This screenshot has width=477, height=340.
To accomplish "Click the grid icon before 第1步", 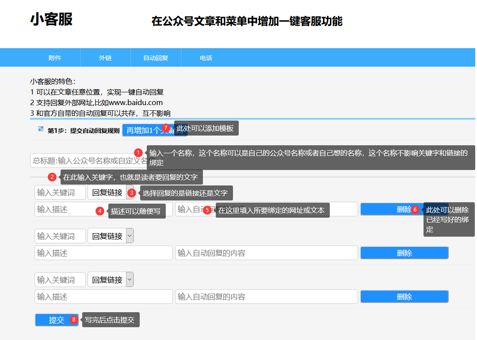I will [x=40, y=130].
